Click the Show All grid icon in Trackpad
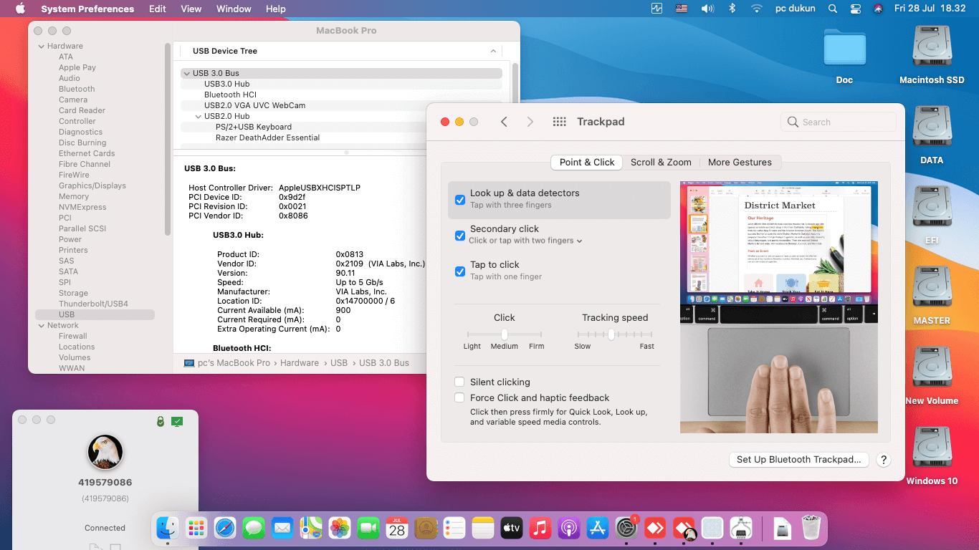Viewport: 979px width, 550px height. tap(560, 122)
